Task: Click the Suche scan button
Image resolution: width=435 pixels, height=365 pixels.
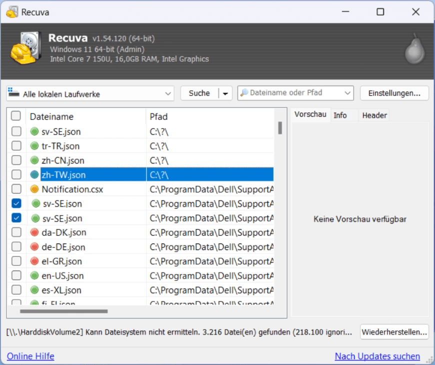Action: coord(199,93)
